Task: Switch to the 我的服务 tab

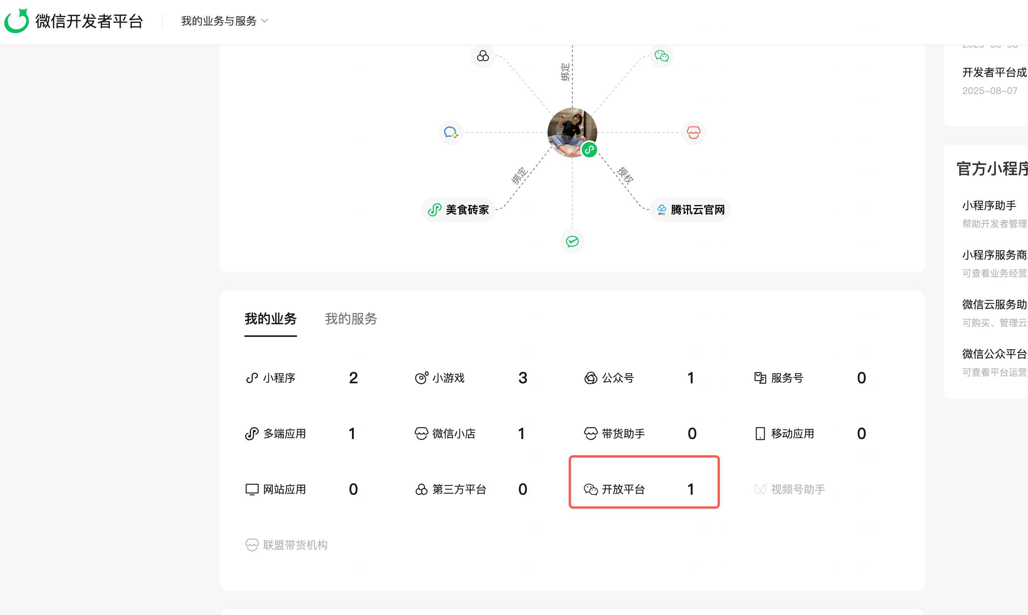Action: point(350,319)
